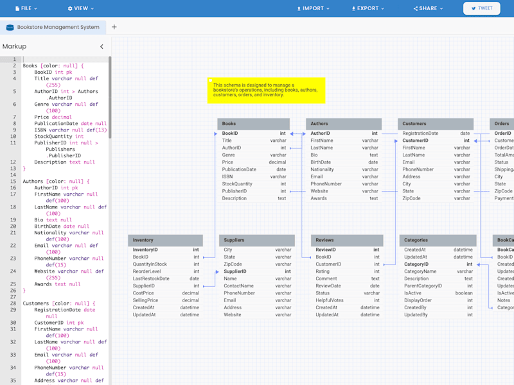Click ZipCode row in Customers table
The height and width of the screenshot is (385, 514).
pos(436,198)
